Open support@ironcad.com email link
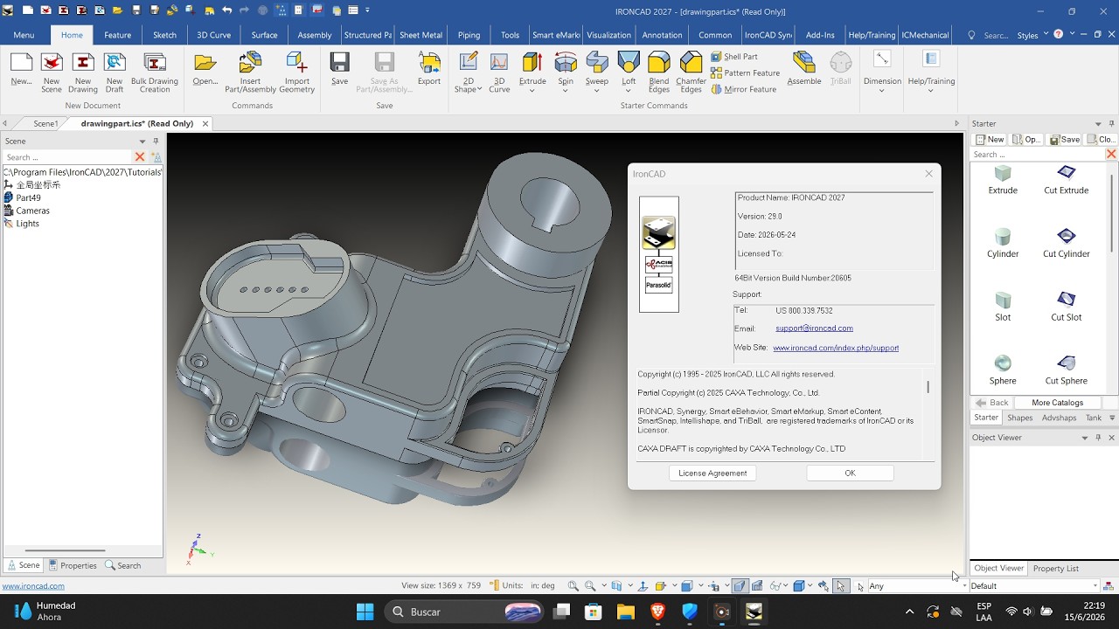 814,328
